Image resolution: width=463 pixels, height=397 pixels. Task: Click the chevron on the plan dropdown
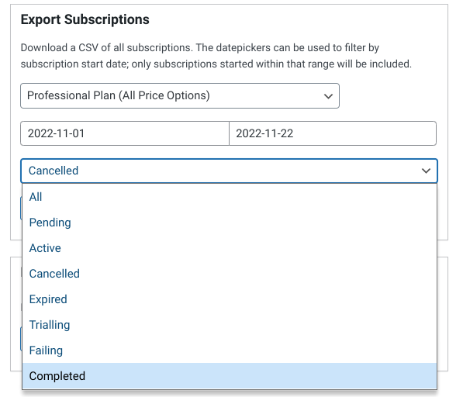(x=328, y=96)
